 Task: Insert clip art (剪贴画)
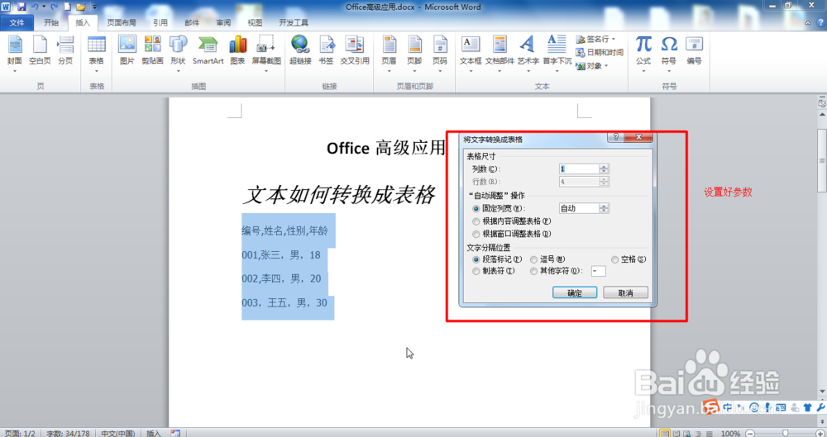pyautogui.click(x=152, y=51)
